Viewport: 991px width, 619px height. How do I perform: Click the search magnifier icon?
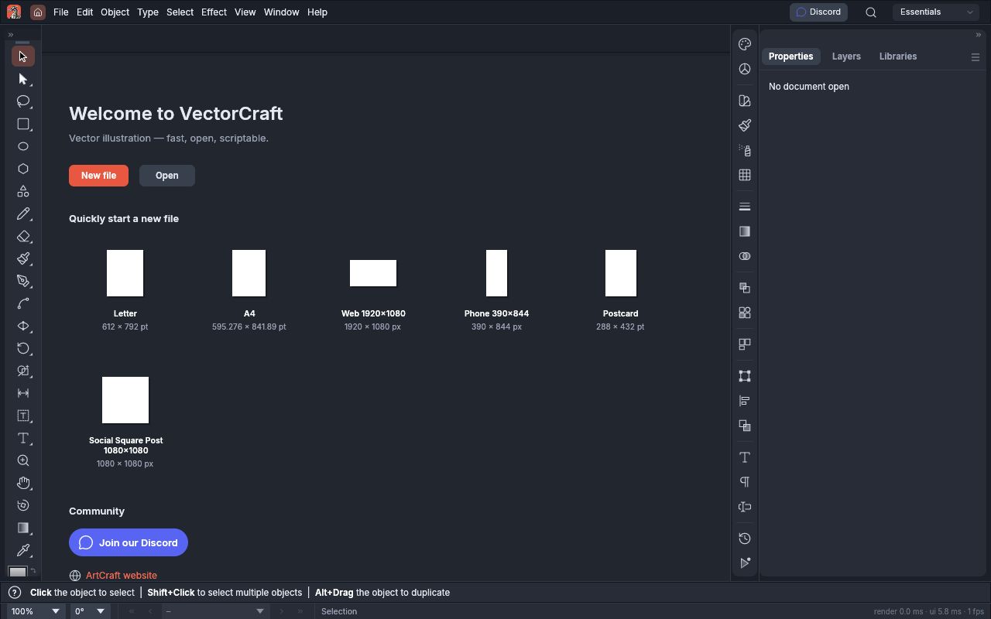click(871, 12)
